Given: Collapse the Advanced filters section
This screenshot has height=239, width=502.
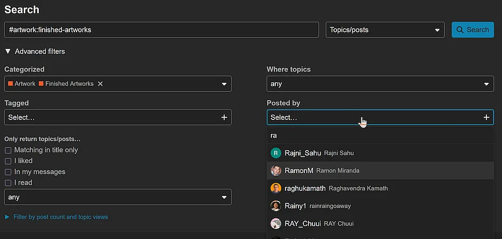Looking at the screenshot, I should [8, 52].
